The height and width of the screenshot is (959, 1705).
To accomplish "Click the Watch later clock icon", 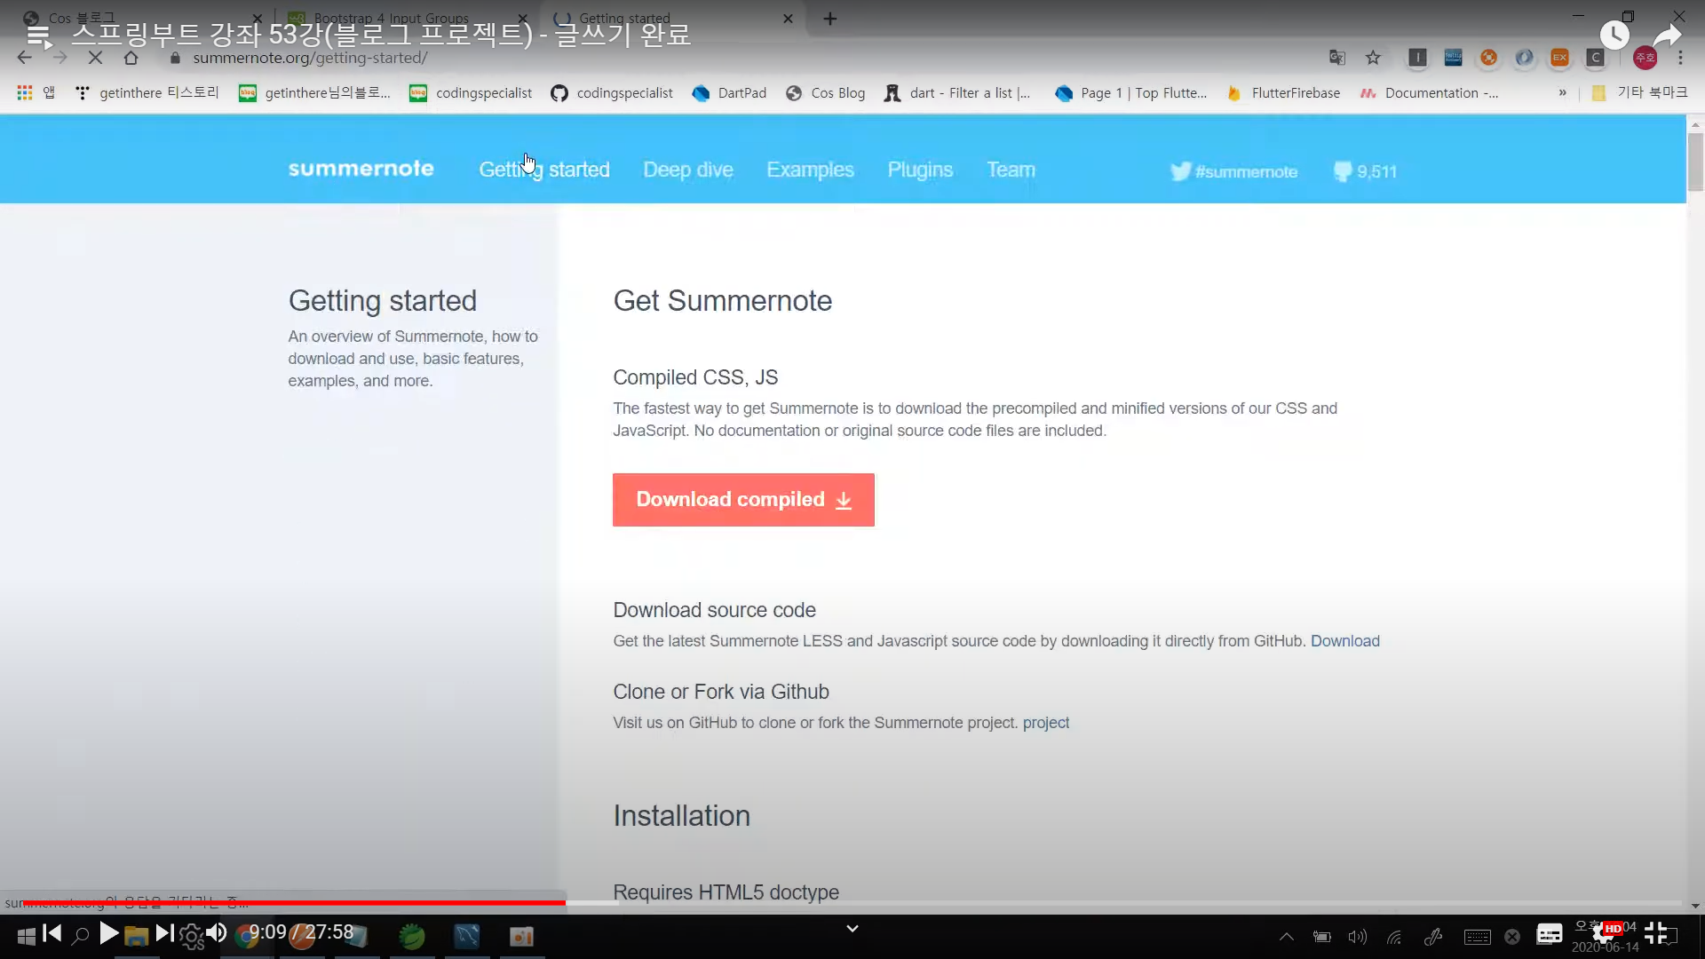I will click(1614, 36).
